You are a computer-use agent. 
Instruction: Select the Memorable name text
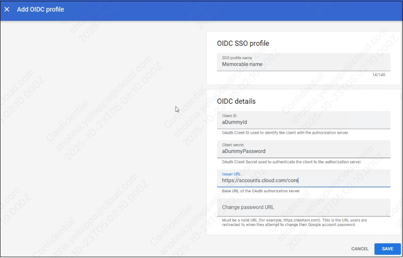point(240,64)
